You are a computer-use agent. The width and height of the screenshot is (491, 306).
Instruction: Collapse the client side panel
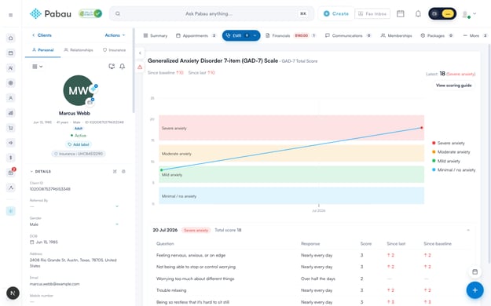(140, 53)
